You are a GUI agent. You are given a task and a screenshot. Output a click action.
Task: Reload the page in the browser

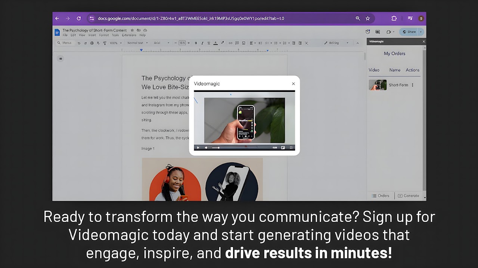(x=78, y=18)
